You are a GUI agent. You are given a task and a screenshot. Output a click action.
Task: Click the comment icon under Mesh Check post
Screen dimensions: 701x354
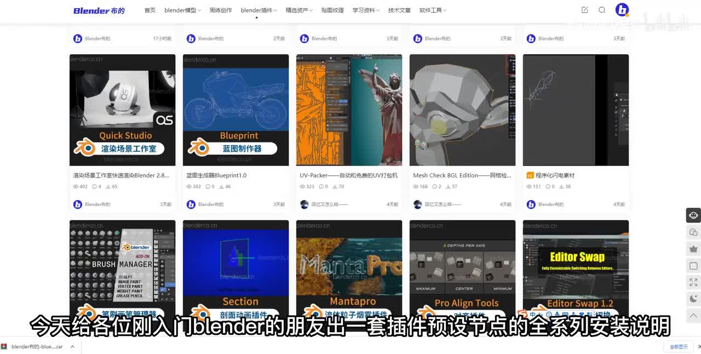pyautogui.click(x=435, y=187)
